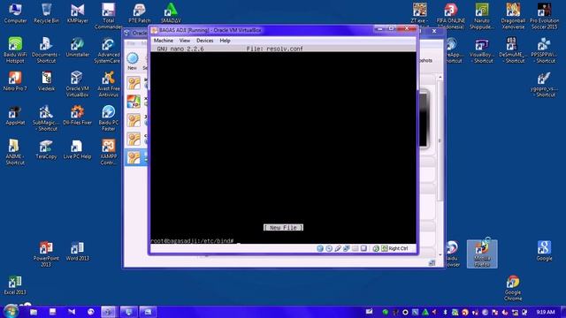Select the Avast Free Antivirus desktop icon

108,84
